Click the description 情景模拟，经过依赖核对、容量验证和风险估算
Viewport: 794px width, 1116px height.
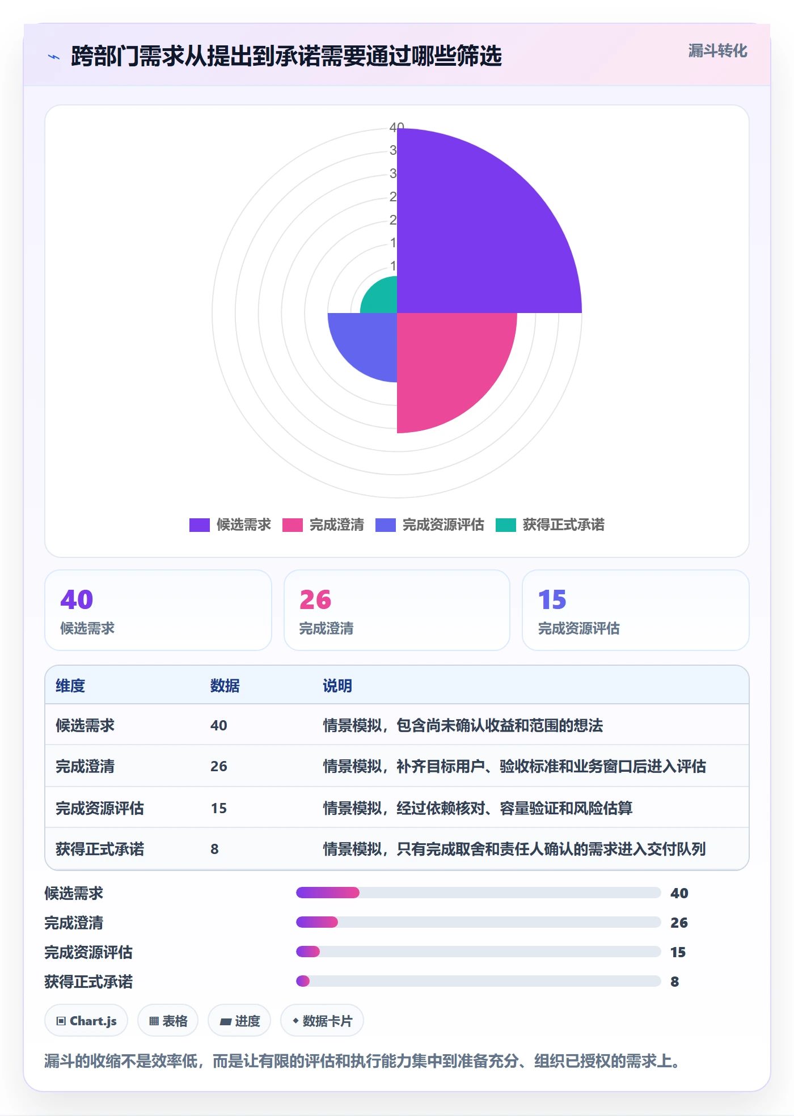[x=478, y=808]
